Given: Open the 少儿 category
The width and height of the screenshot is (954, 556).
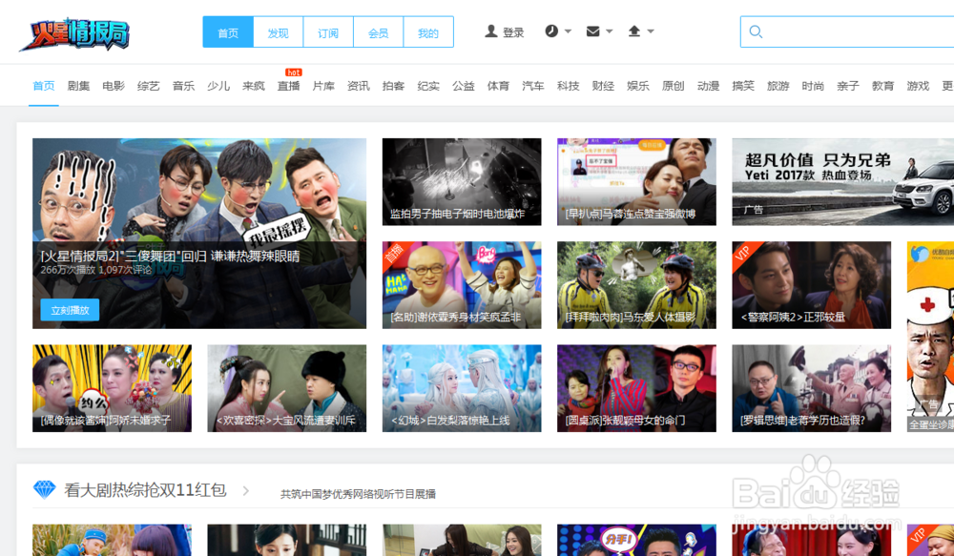Looking at the screenshot, I should coord(218,86).
